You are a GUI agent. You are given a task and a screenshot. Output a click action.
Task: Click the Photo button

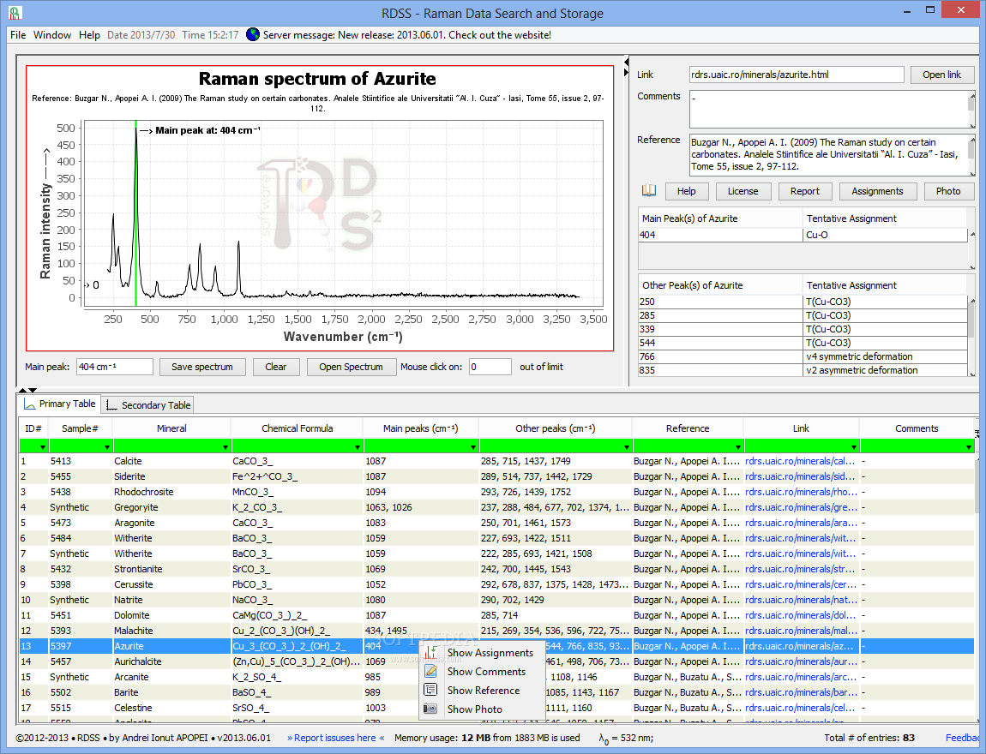pyautogui.click(x=948, y=191)
